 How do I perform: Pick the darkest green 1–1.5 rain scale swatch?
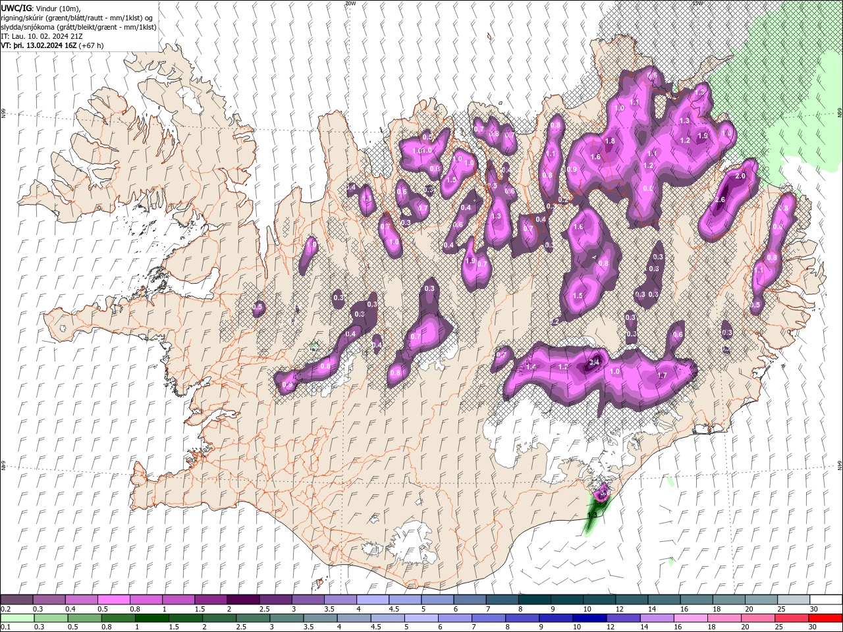151,618
